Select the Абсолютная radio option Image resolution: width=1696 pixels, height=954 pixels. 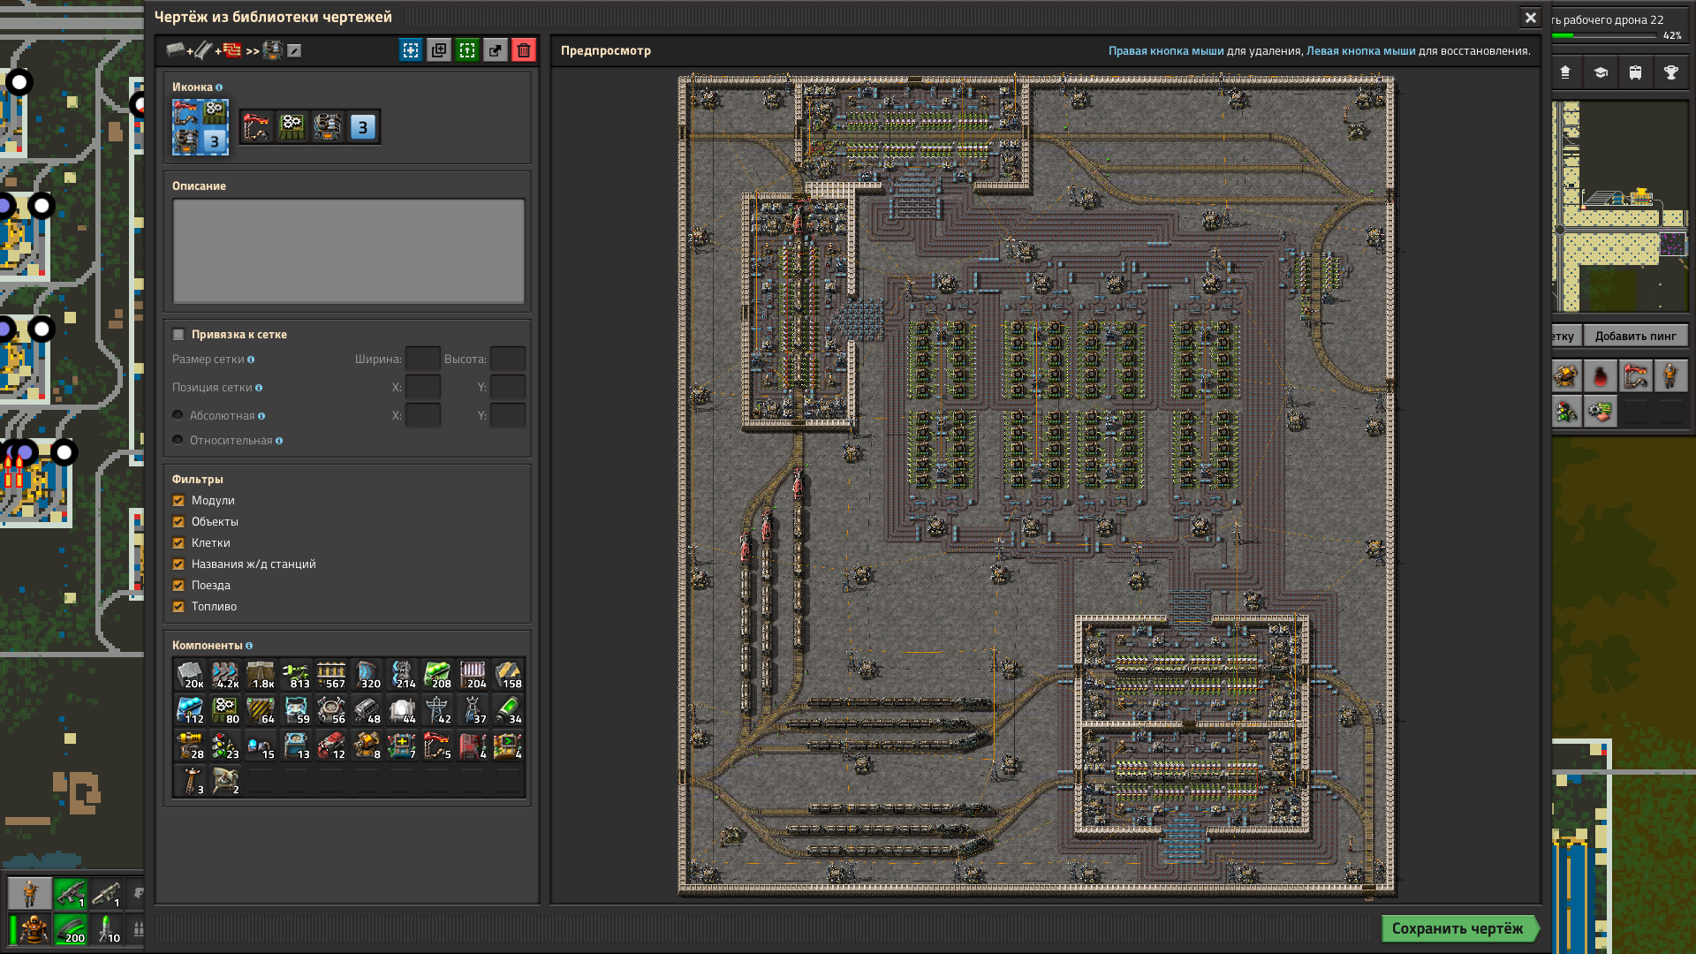pyautogui.click(x=178, y=415)
